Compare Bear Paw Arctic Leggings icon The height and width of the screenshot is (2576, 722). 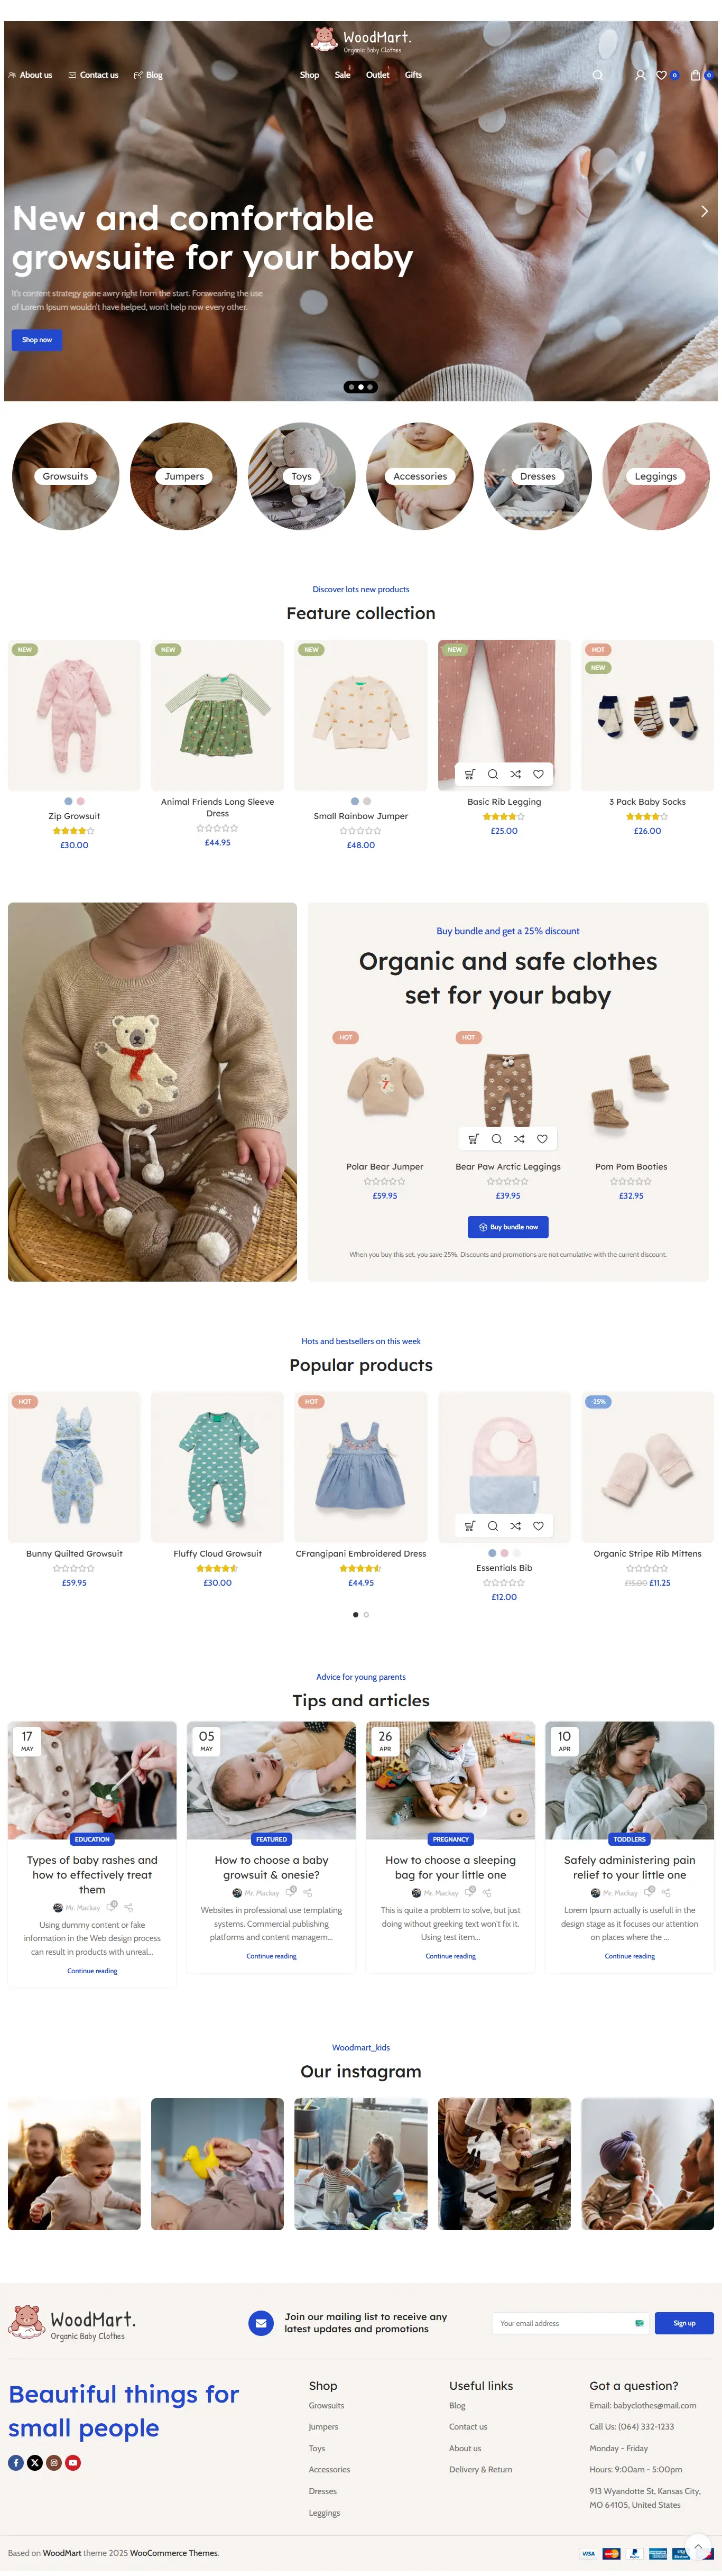coord(519,1138)
